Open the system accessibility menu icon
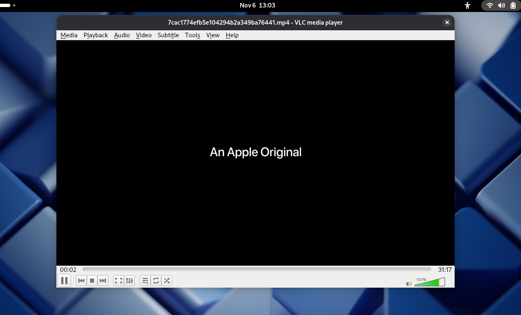Viewport: 521px width, 315px height. pos(467,5)
